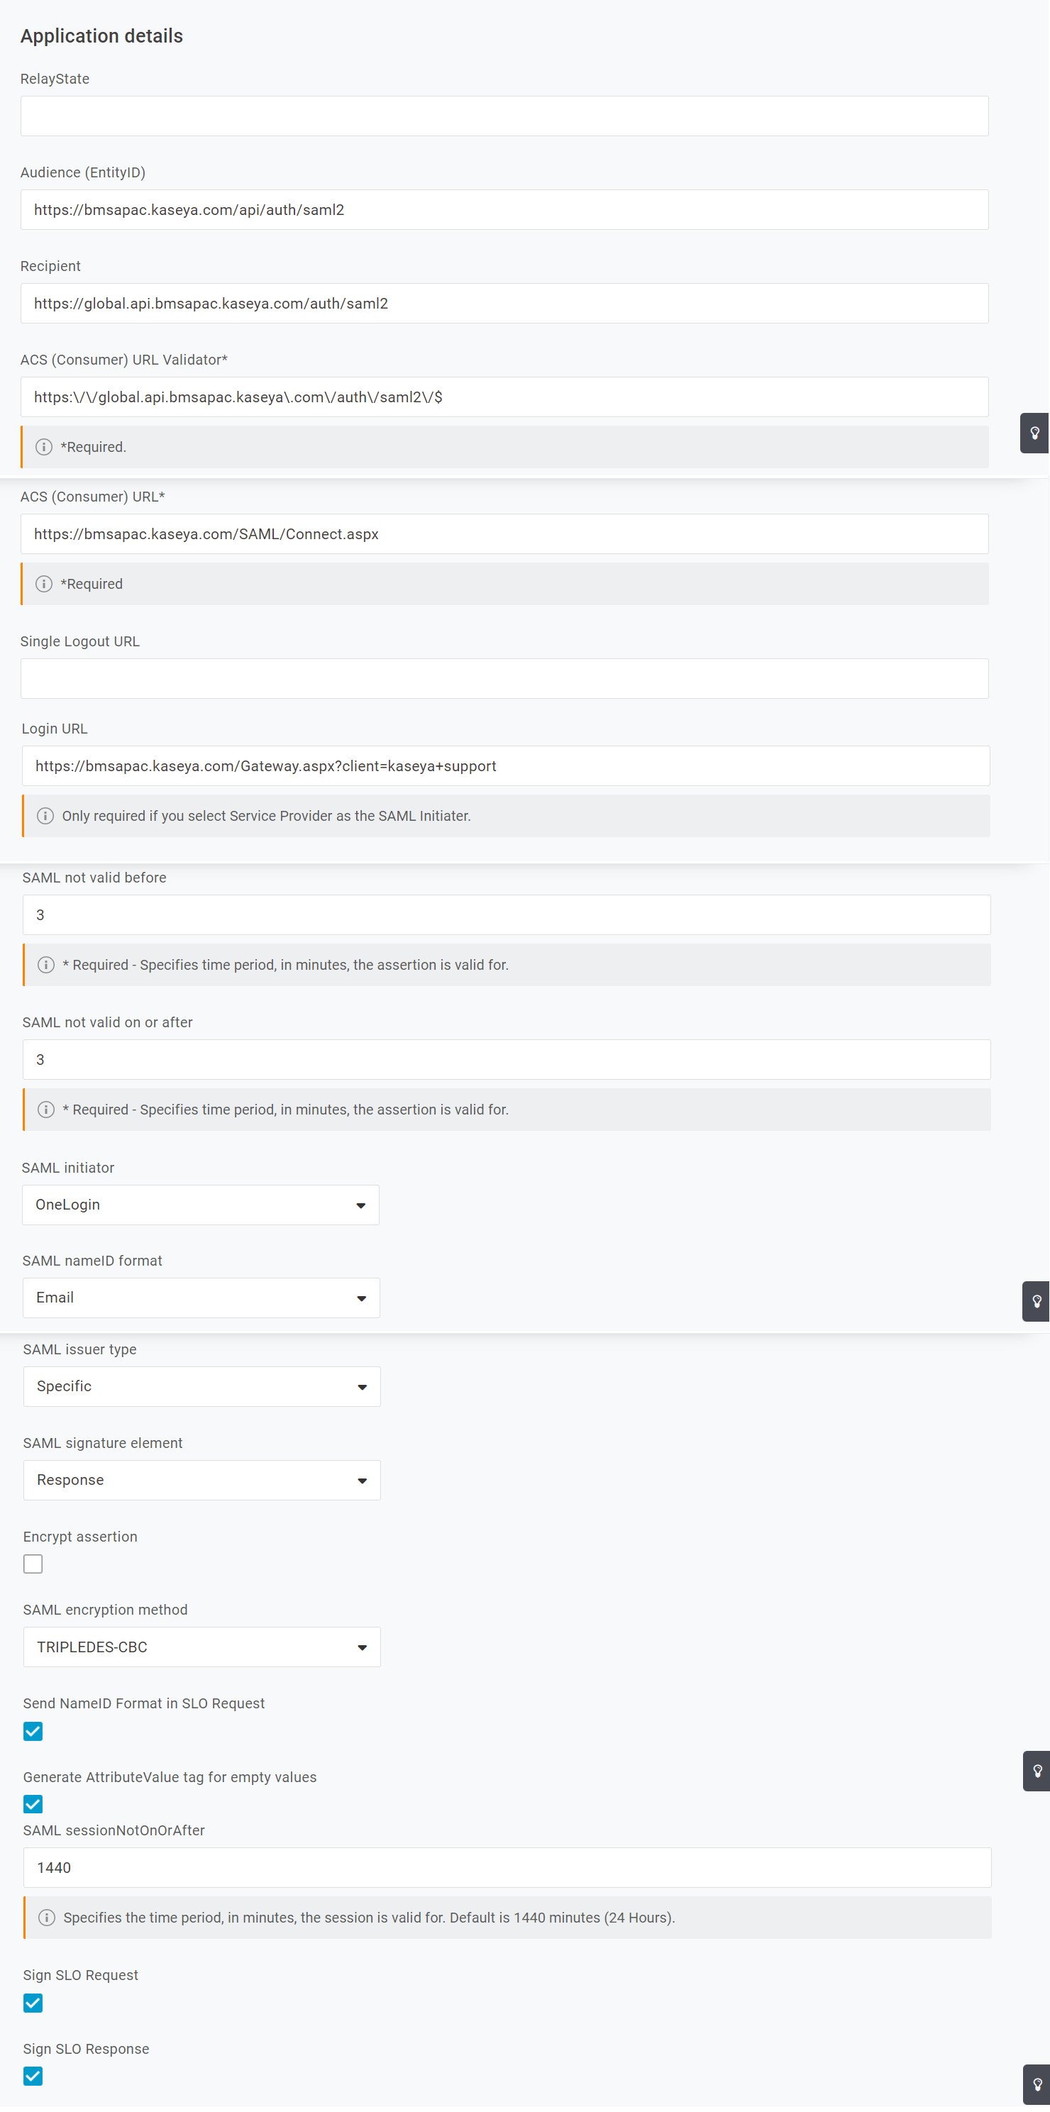This screenshot has height=2112, width=1050.
Task: Click into the empty RelayState field
Action: pyautogui.click(x=504, y=116)
